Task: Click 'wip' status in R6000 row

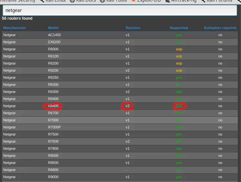Action: click(179, 49)
